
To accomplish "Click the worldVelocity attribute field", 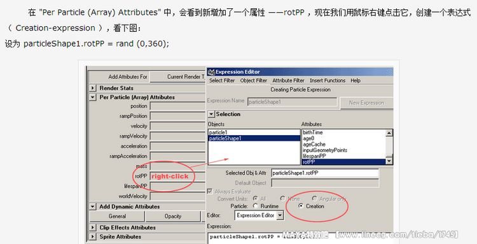I will 177,196.
